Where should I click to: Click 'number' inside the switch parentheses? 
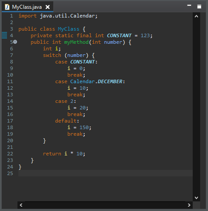coord(76,55)
